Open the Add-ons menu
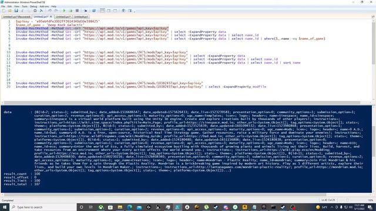 pos(44,6)
